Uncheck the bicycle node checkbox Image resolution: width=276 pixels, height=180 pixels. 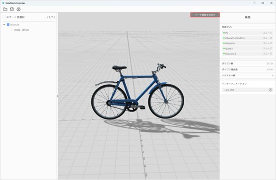click(8, 25)
